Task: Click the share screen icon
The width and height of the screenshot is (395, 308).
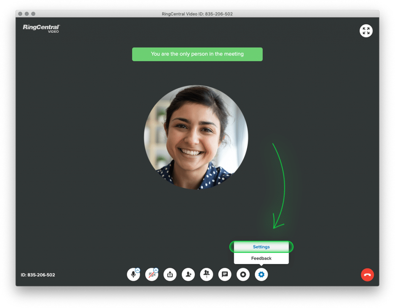Action: tap(170, 275)
